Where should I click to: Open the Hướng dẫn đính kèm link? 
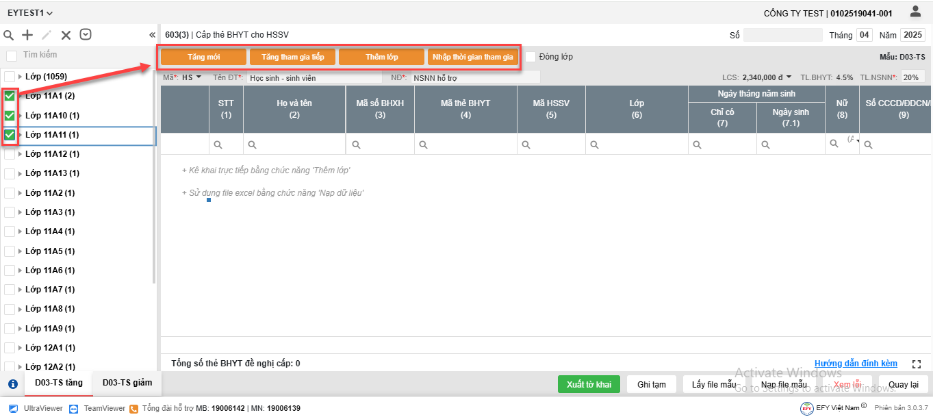click(856, 364)
